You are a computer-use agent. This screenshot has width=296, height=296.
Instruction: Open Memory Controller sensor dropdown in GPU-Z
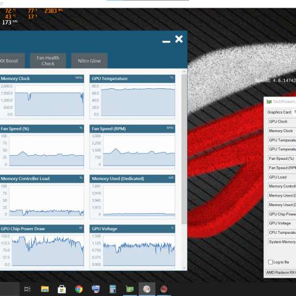click(x=282, y=186)
